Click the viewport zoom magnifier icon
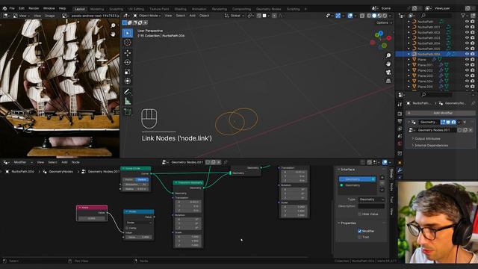Viewport: 478px width, 269px height. click(x=388, y=55)
